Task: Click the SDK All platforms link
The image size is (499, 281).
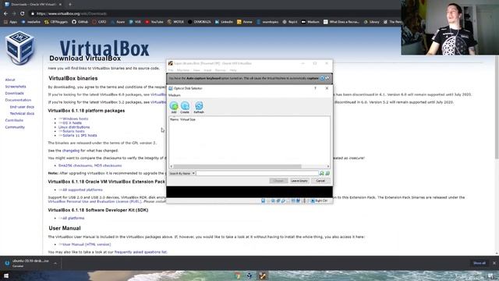Action: point(73,219)
